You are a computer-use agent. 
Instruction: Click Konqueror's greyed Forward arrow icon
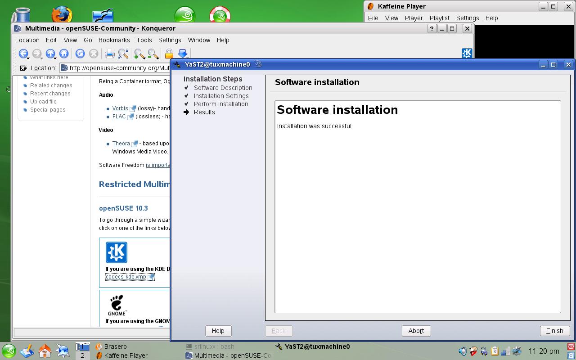click(36, 54)
